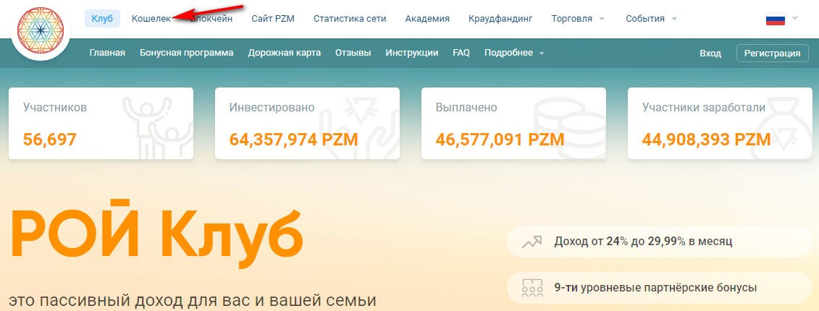Open the Кошелек menu item
This screenshot has height=311, width=819.
coord(151,18)
